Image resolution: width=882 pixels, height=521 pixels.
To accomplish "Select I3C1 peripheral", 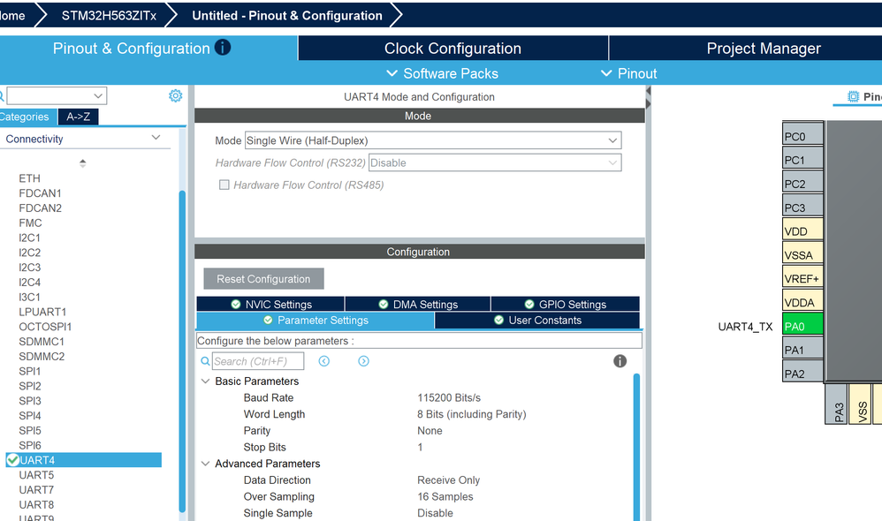I will coord(29,298).
